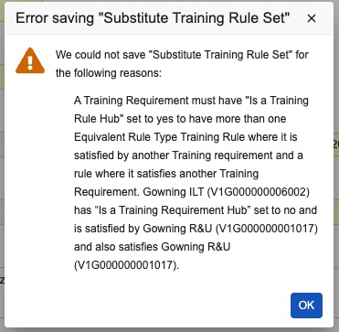Click the line "rule where it satisfies another Training"
This screenshot has width=339, height=332.
coord(166,174)
